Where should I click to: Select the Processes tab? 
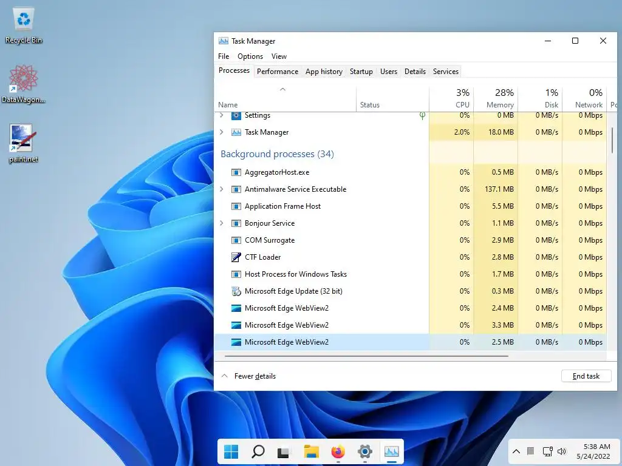(x=234, y=70)
